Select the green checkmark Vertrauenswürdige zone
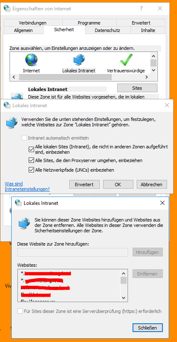 coord(126,60)
